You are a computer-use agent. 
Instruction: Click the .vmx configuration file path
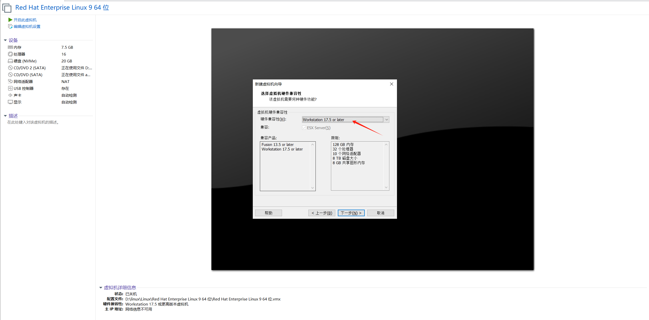point(203,299)
